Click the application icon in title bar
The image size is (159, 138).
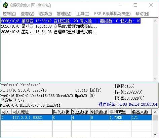5,5
